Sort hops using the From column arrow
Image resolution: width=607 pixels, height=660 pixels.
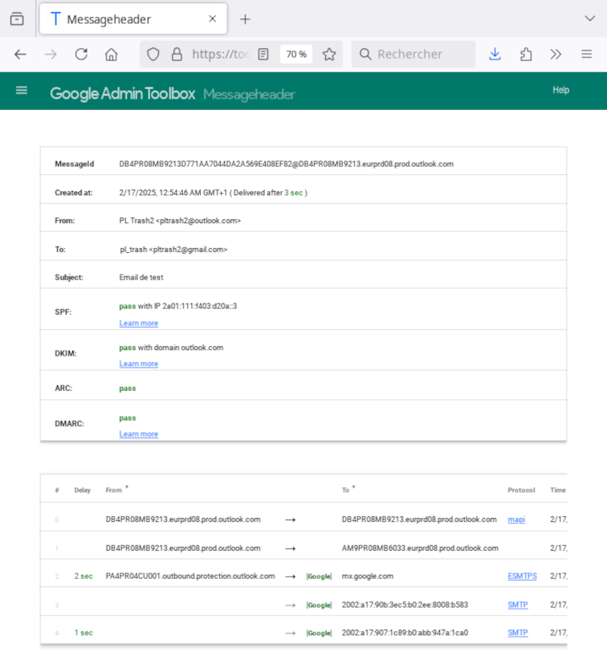pyautogui.click(x=127, y=487)
